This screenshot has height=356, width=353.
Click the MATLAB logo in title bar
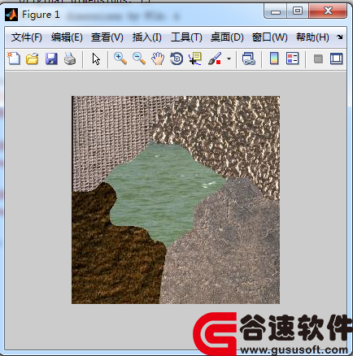11,15
